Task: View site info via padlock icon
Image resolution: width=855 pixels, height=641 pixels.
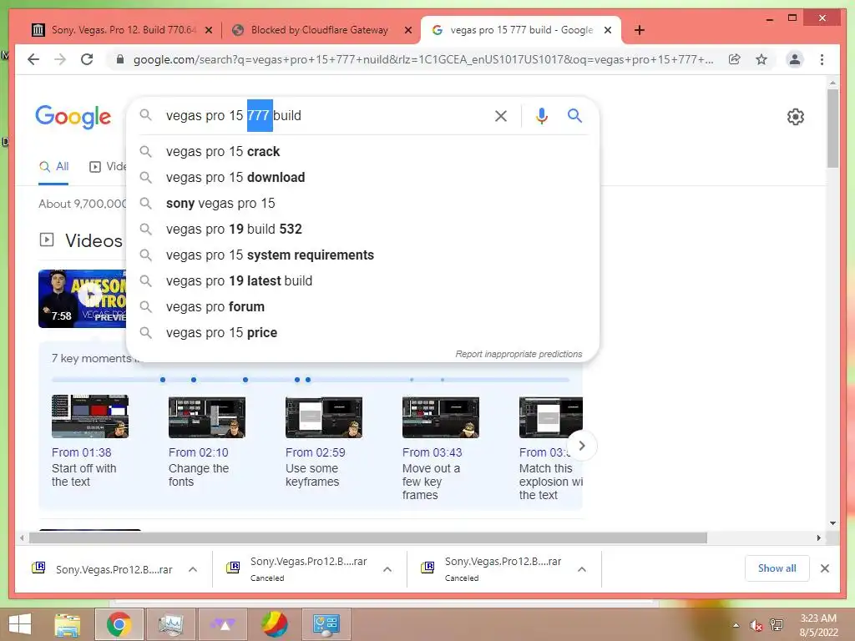Action: click(120, 59)
